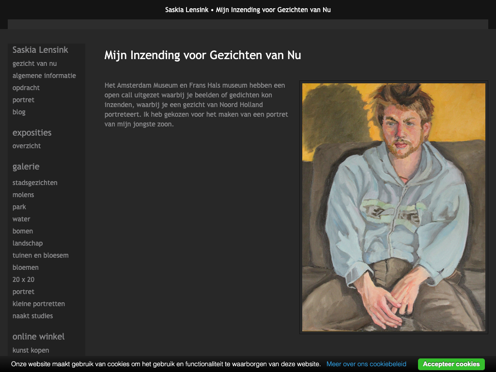The width and height of the screenshot is (496, 372).
Task: Browse the bomen gallery
Action: (x=23, y=231)
